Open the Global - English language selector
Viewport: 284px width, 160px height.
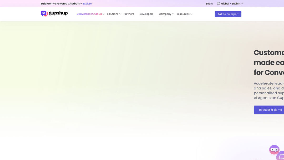pos(230,4)
